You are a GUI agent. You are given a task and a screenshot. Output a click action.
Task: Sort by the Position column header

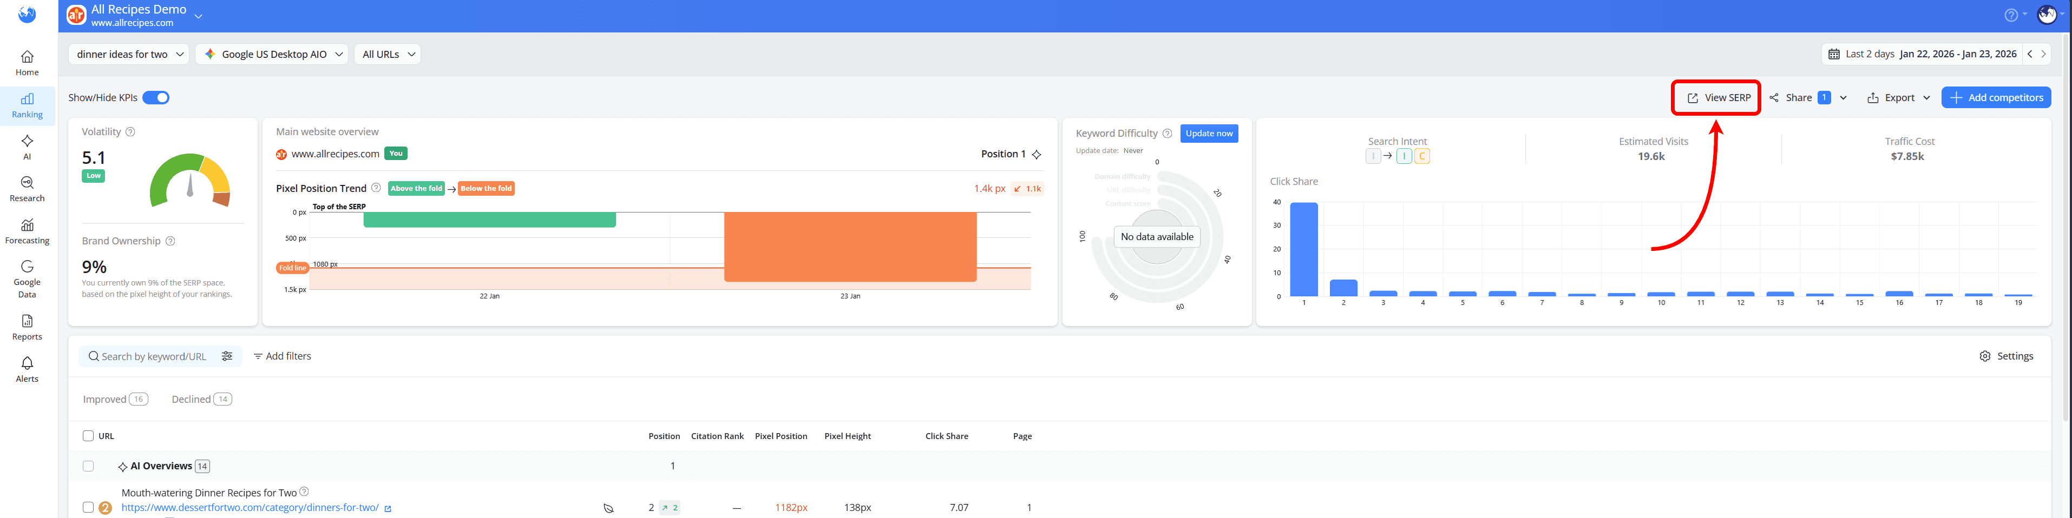664,436
